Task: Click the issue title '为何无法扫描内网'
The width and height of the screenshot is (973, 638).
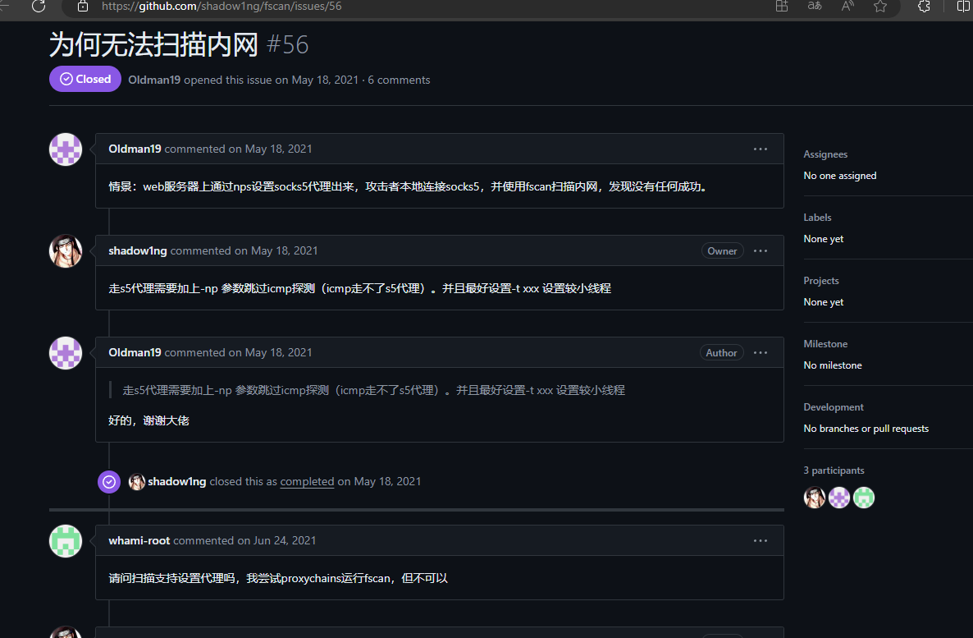Action: [153, 44]
